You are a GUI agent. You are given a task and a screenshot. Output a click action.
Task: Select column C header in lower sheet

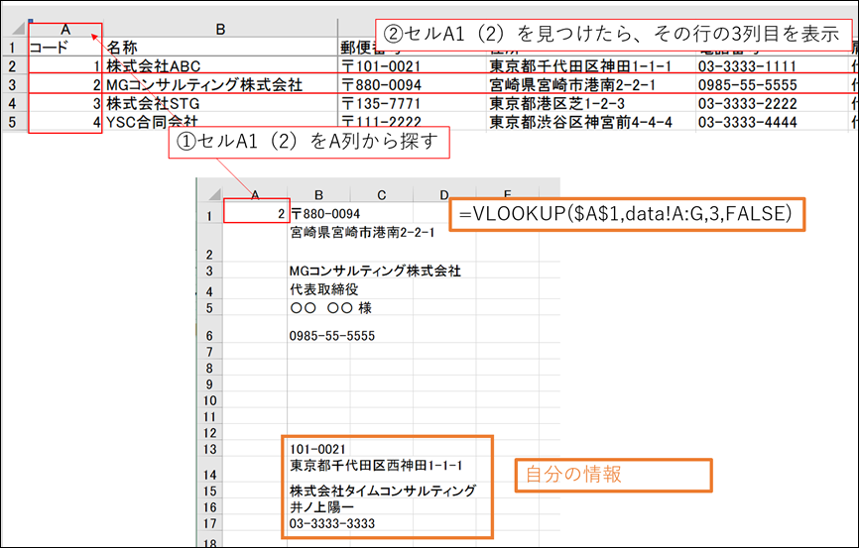point(382,194)
